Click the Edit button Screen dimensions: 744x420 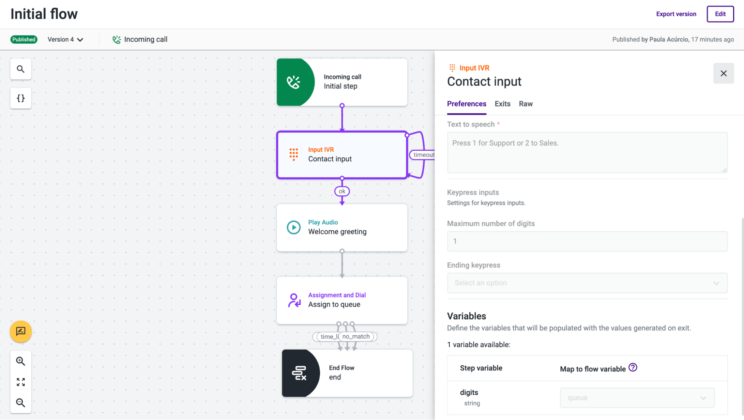pos(720,14)
